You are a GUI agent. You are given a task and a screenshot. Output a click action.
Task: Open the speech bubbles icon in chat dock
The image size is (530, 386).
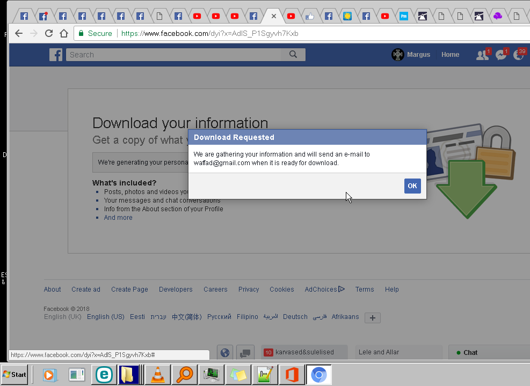point(245,353)
